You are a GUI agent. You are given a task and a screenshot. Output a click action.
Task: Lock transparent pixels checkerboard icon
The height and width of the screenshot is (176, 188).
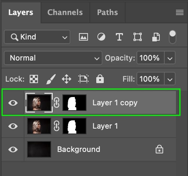[34, 79]
